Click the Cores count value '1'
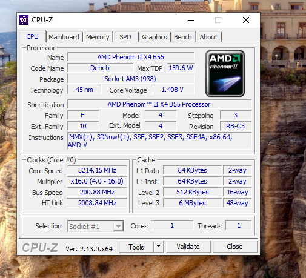Screen dimensions: 306x278 [172, 225]
